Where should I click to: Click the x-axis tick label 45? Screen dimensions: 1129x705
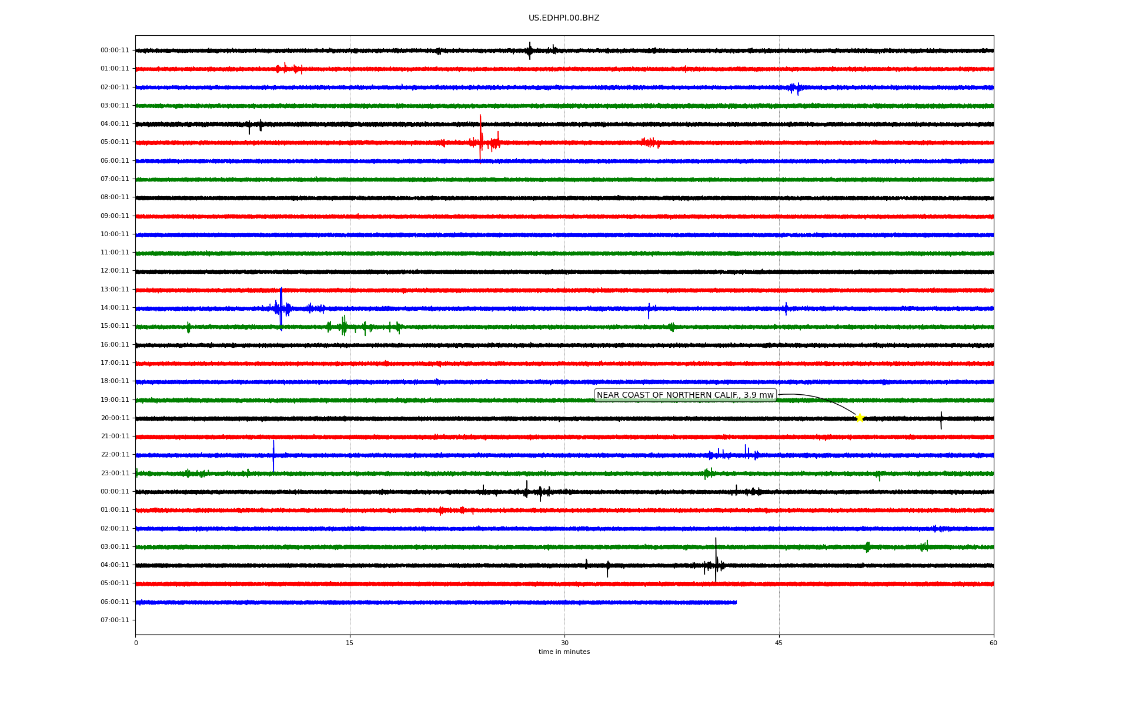(x=779, y=643)
